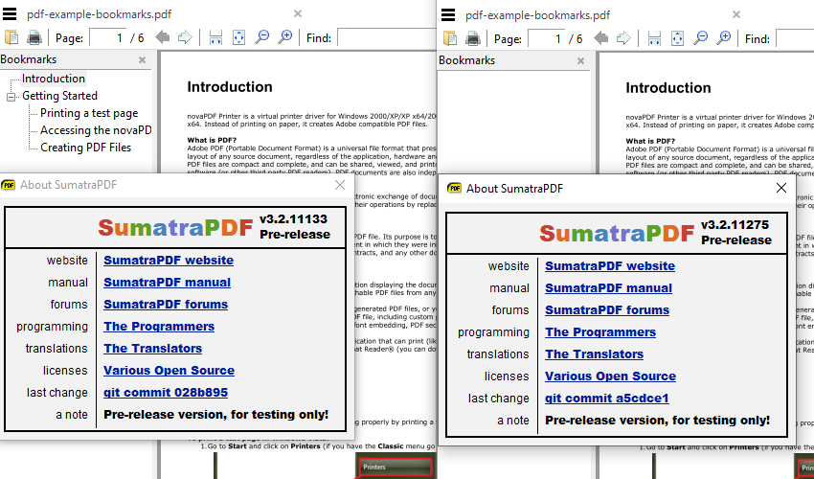Open SumatraPDF website link in right dialog
814x479 pixels.
610,266
